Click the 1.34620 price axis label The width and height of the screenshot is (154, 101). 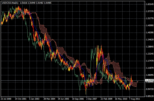click(149, 40)
